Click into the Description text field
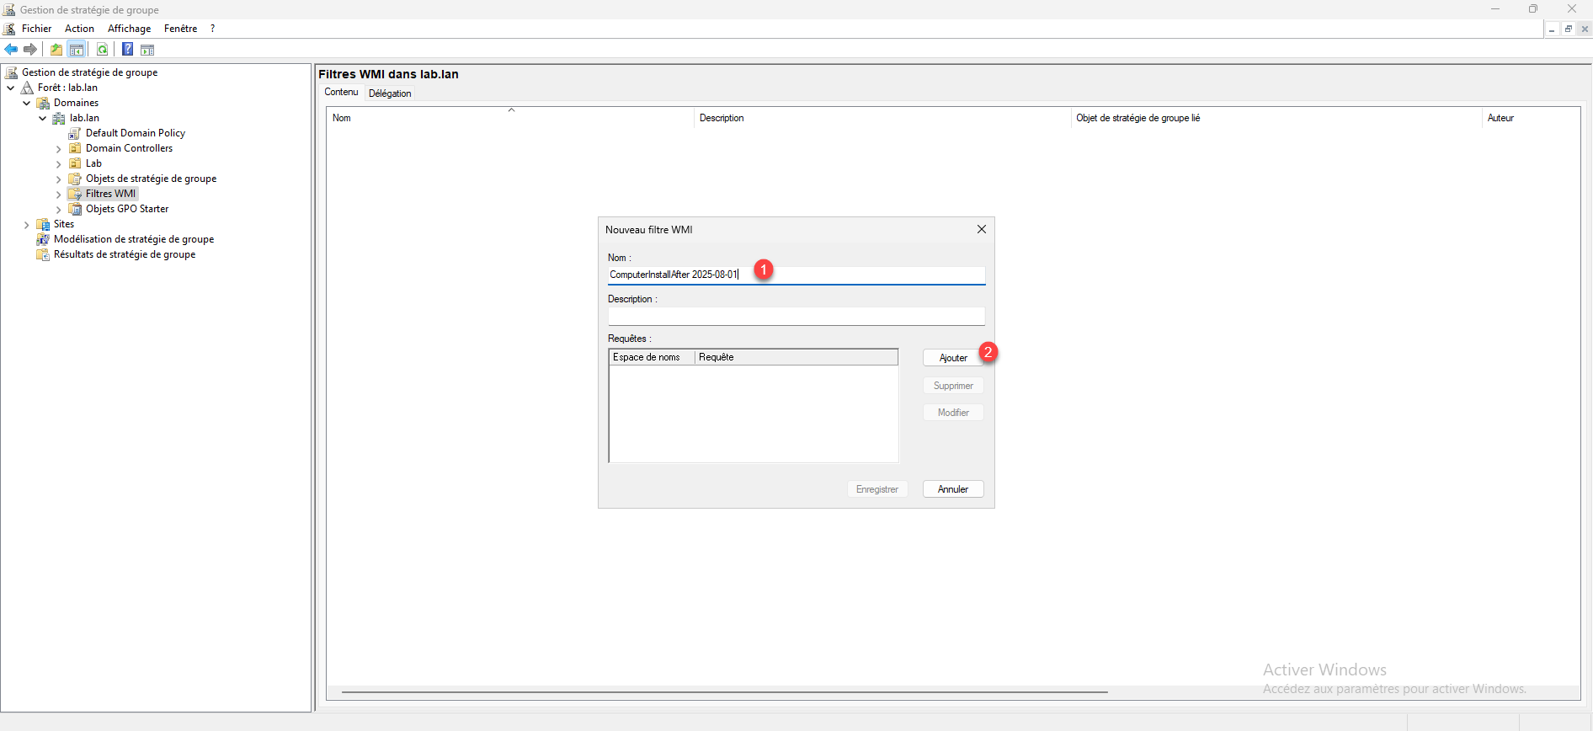The width and height of the screenshot is (1593, 731). 796,317
